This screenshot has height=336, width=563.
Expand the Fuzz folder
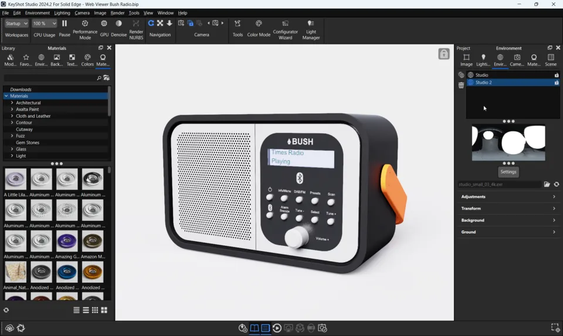pos(12,136)
